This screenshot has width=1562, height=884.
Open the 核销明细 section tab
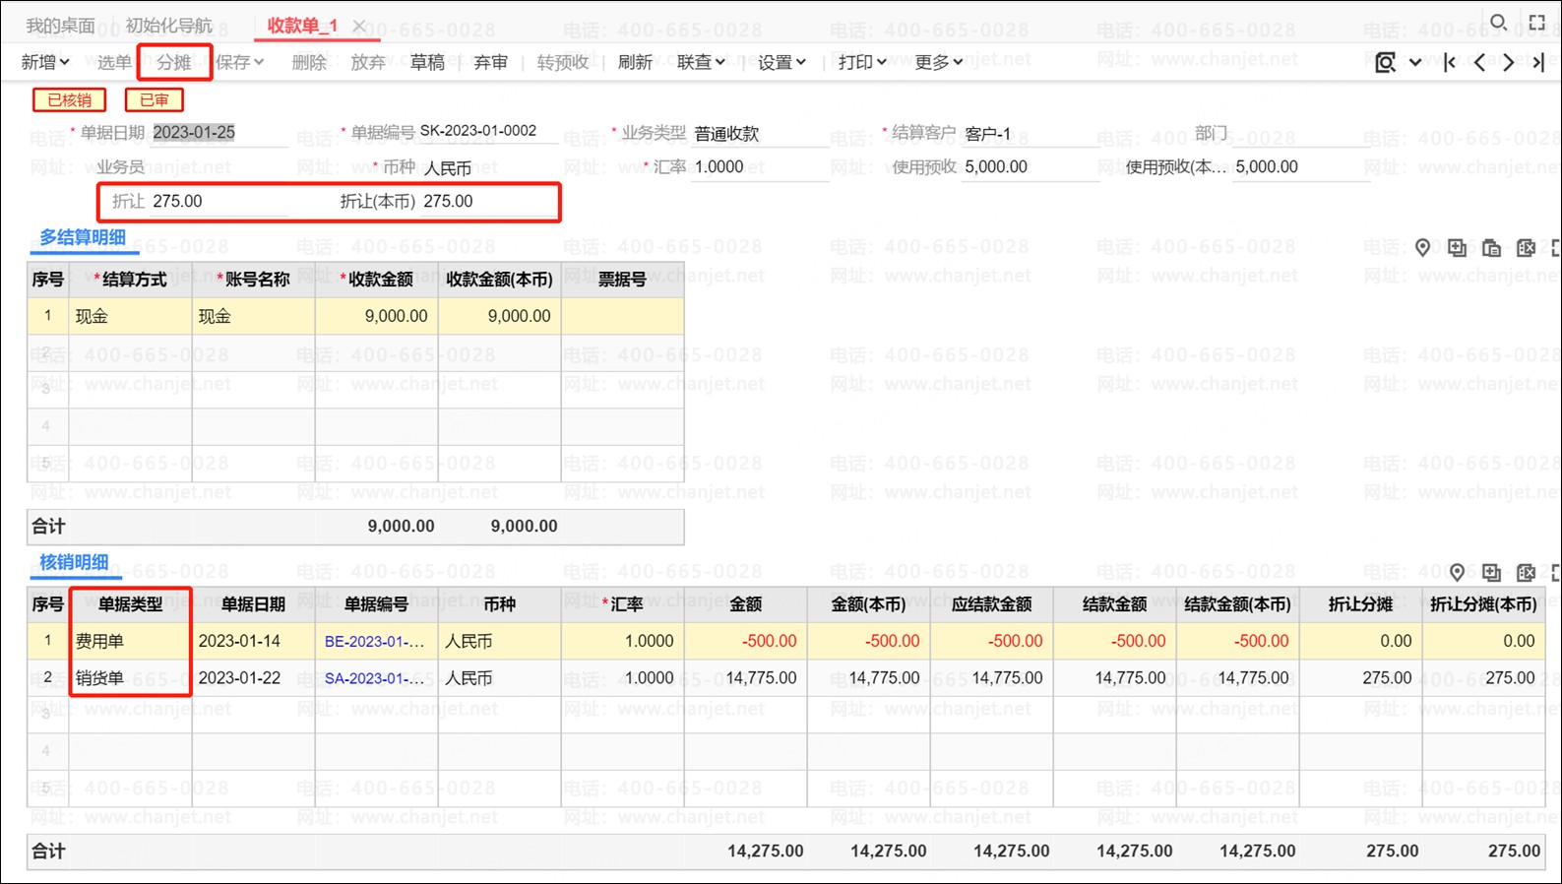click(74, 562)
